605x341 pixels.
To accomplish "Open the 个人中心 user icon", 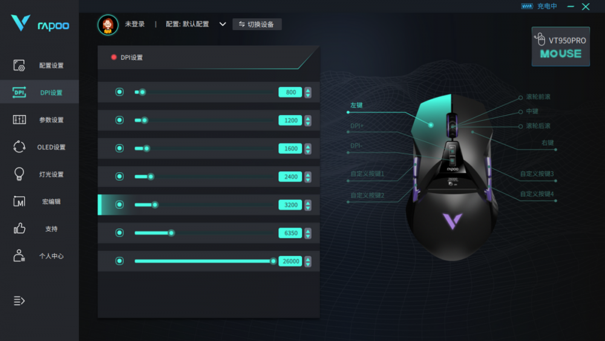I will pos(19,256).
